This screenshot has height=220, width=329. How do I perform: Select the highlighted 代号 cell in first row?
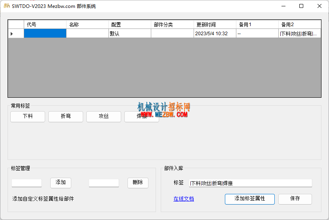pos(45,34)
